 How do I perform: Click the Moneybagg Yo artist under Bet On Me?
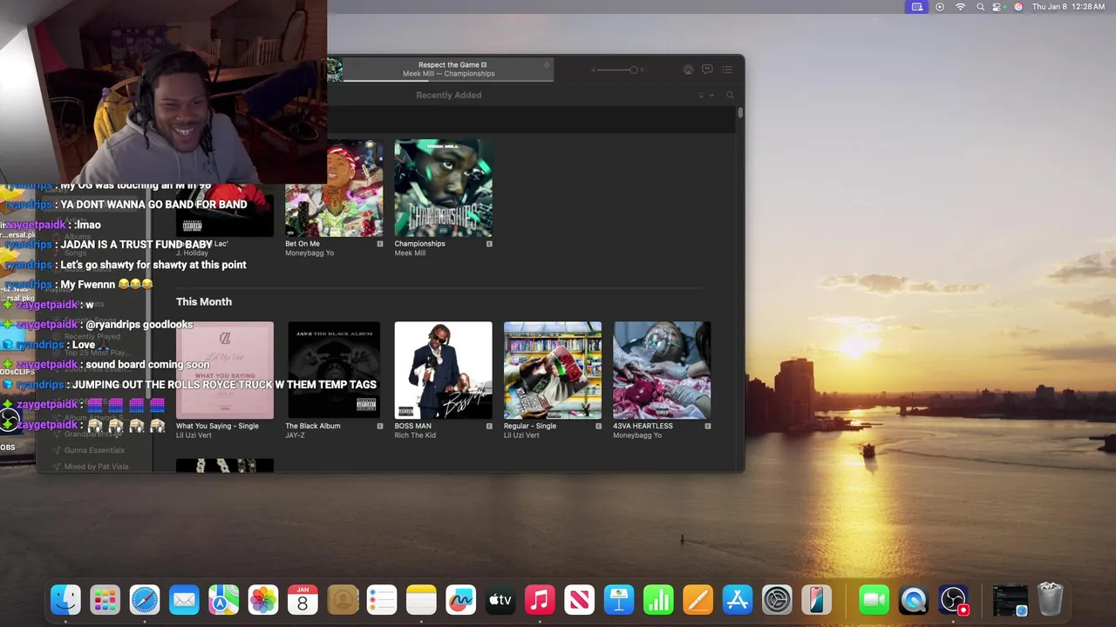point(310,253)
